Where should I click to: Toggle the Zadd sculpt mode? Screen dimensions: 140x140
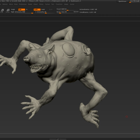[37, 9]
